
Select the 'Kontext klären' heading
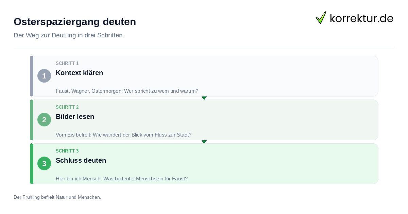point(79,73)
